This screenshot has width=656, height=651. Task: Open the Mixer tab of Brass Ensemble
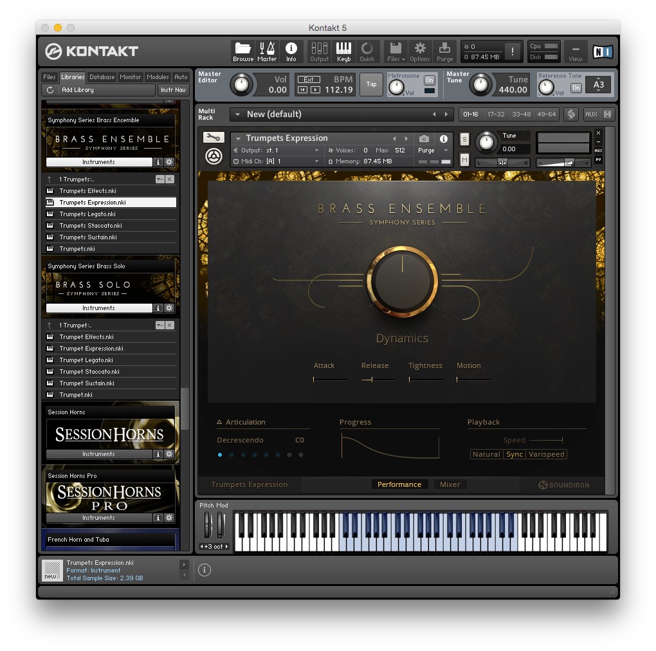pos(450,484)
